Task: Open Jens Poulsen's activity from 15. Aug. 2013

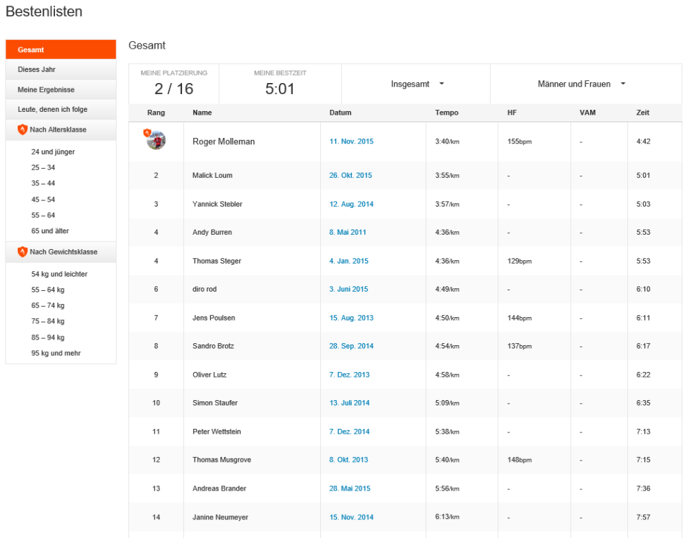Action: 352,318
